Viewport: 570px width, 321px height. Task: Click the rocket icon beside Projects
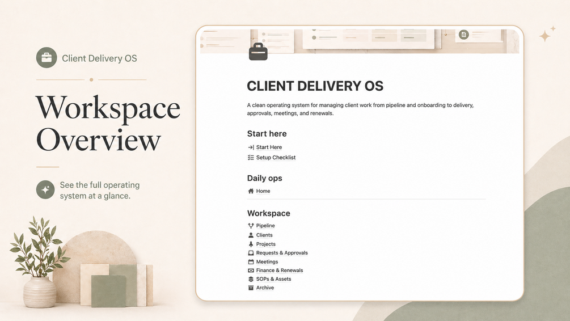251,244
